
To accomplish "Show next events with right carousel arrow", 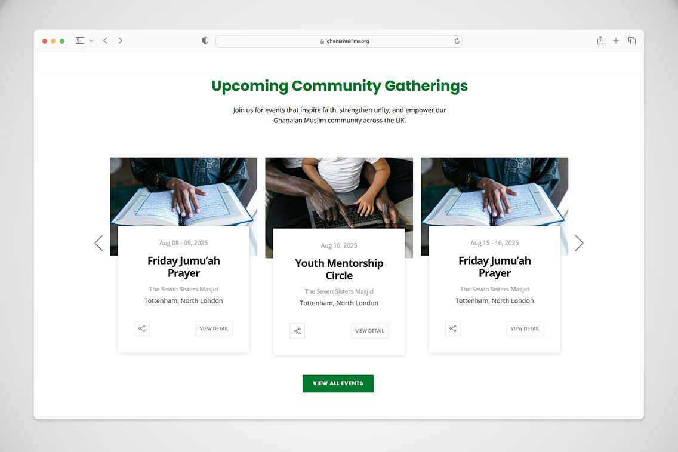I will pos(579,243).
